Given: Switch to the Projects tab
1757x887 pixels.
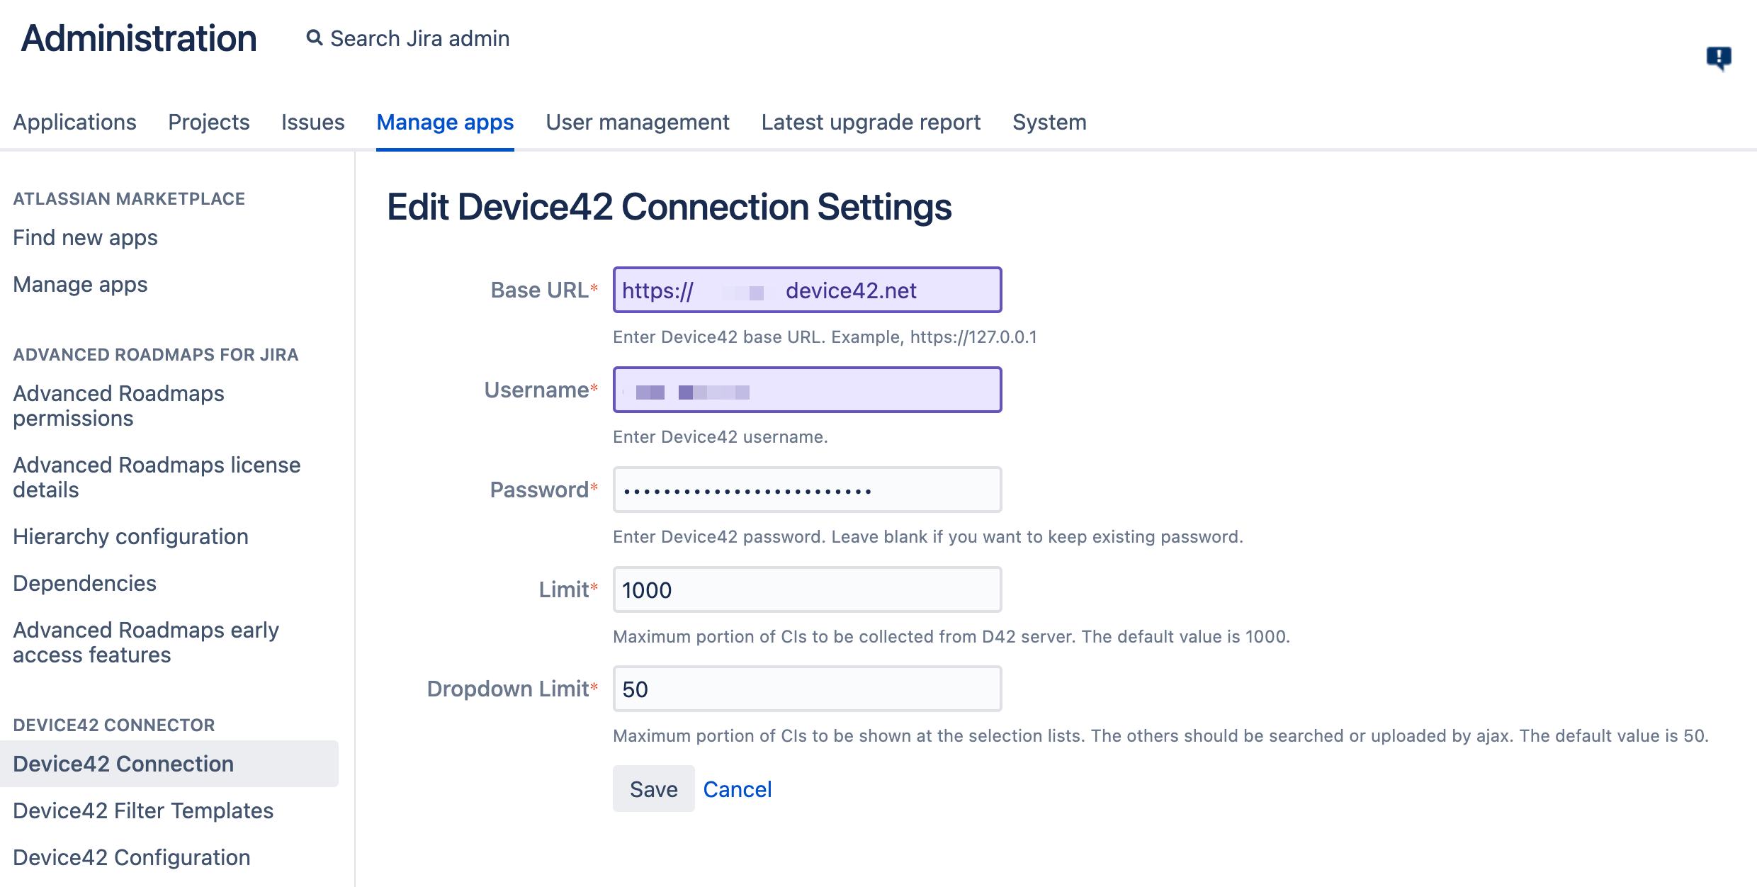Looking at the screenshot, I should tap(208, 122).
